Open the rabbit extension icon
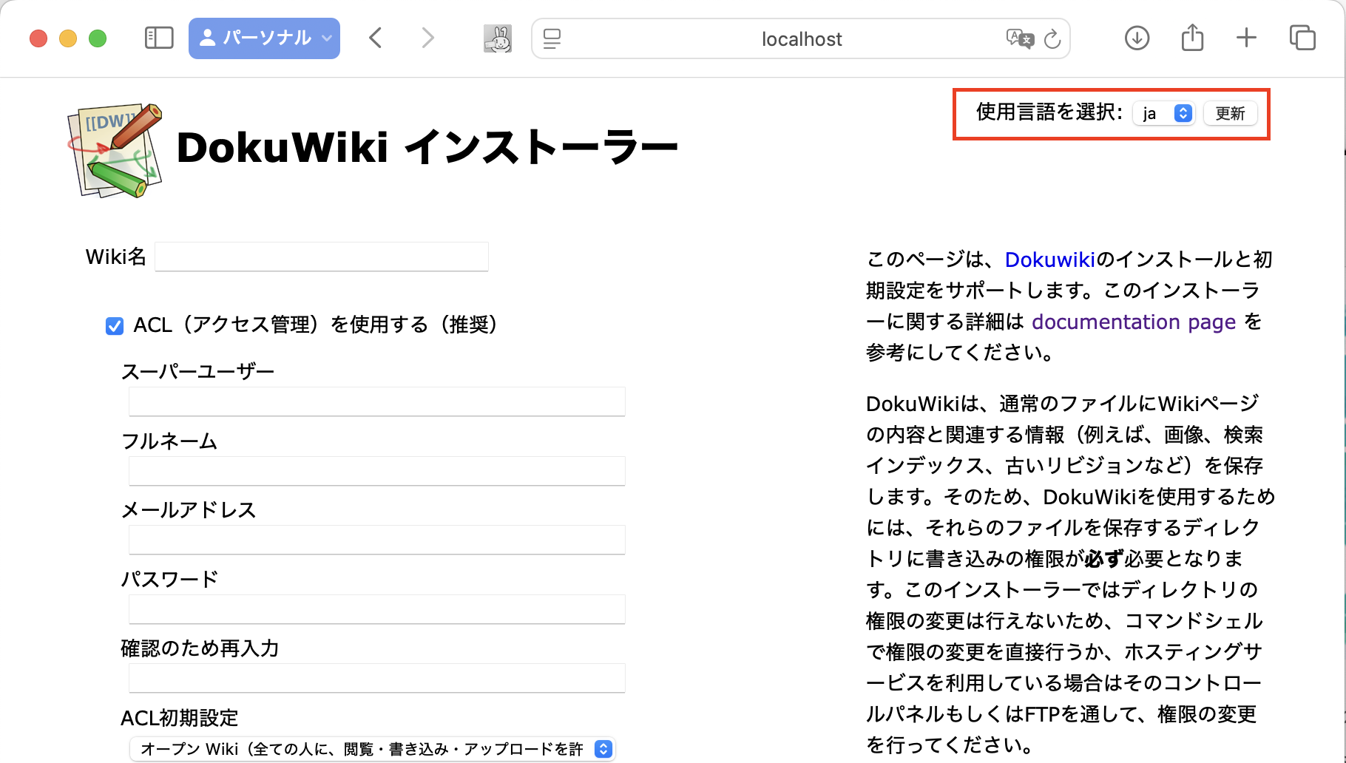 pos(497,38)
